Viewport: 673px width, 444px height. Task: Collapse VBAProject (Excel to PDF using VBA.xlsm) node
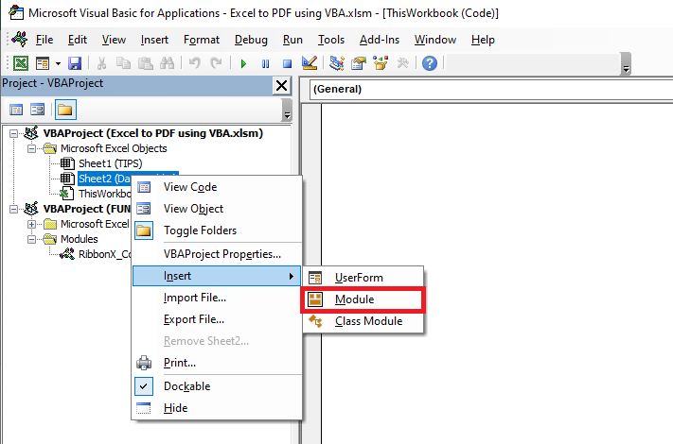14,133
